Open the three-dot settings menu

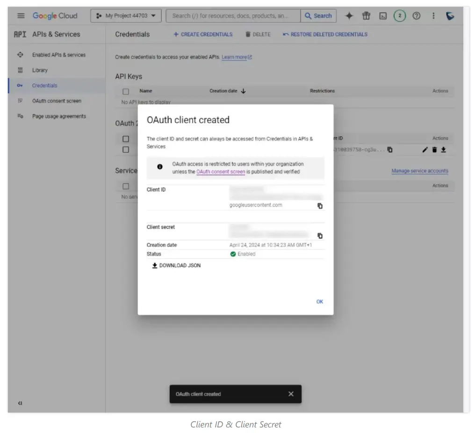point(433,16)
